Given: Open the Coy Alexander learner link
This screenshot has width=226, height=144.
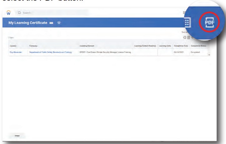Looking at the screenshot, I should pyautogui.click(x=16, y=52).
